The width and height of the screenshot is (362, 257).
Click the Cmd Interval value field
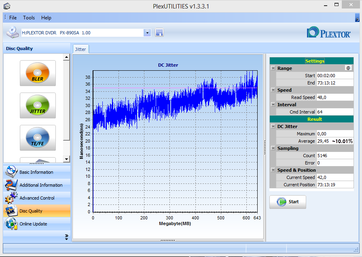[335, 112]
